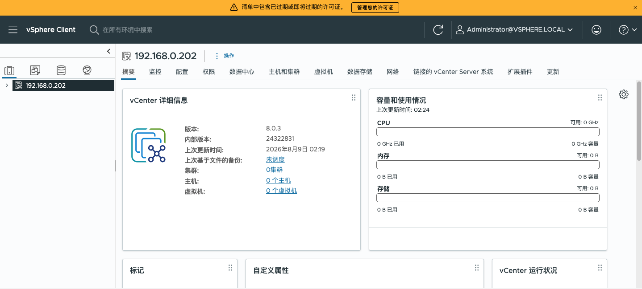Switch to the 配置 tab
Image resolution: width=642 pixels, height=289 pixels.
(x=182, y=72)
